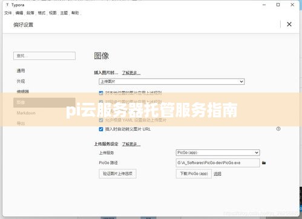
Task: Open the 主题 menu
Action: click(x=64, y=13)
